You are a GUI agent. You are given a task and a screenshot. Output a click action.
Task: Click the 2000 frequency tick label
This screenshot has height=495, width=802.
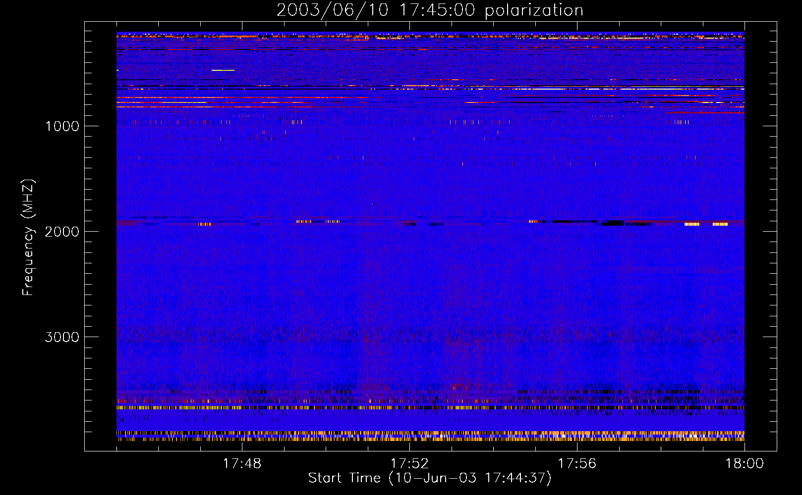(x=62, y=231)
